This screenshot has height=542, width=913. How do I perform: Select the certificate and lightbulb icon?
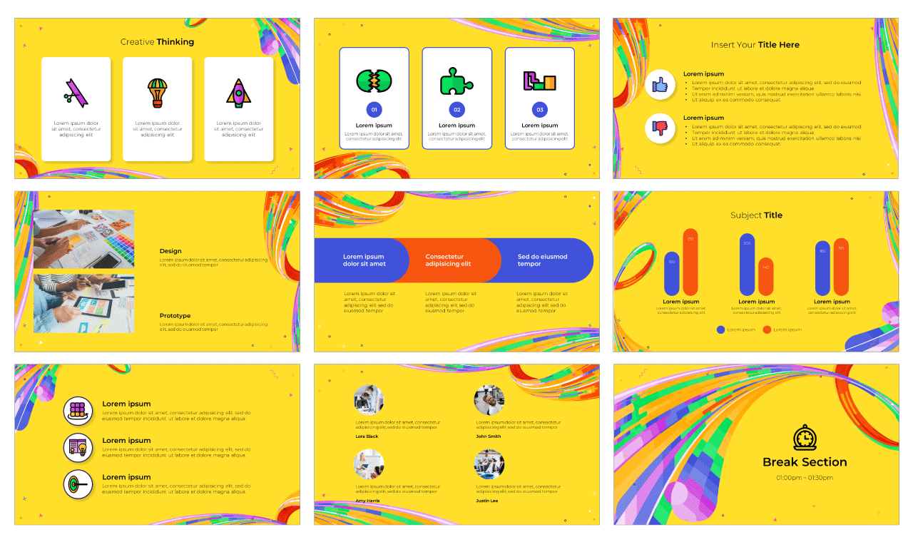(78, 448)
